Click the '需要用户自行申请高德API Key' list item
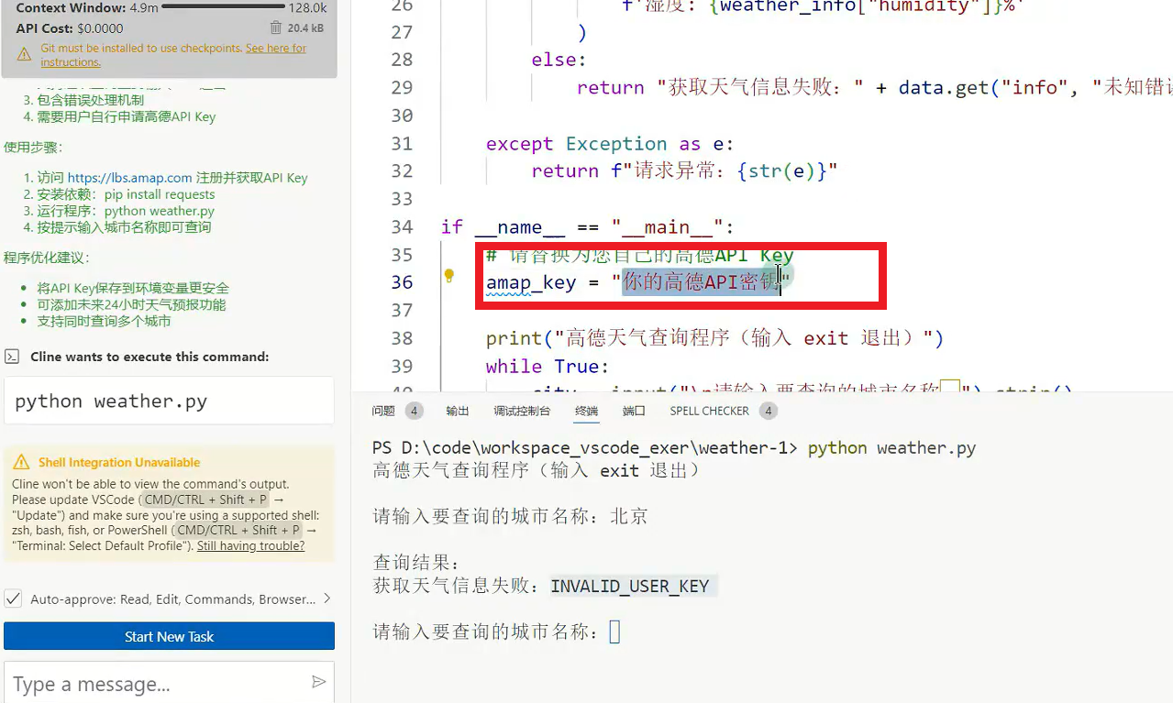This screenshot has width=1173, height=703. click(x=127, y=116)
